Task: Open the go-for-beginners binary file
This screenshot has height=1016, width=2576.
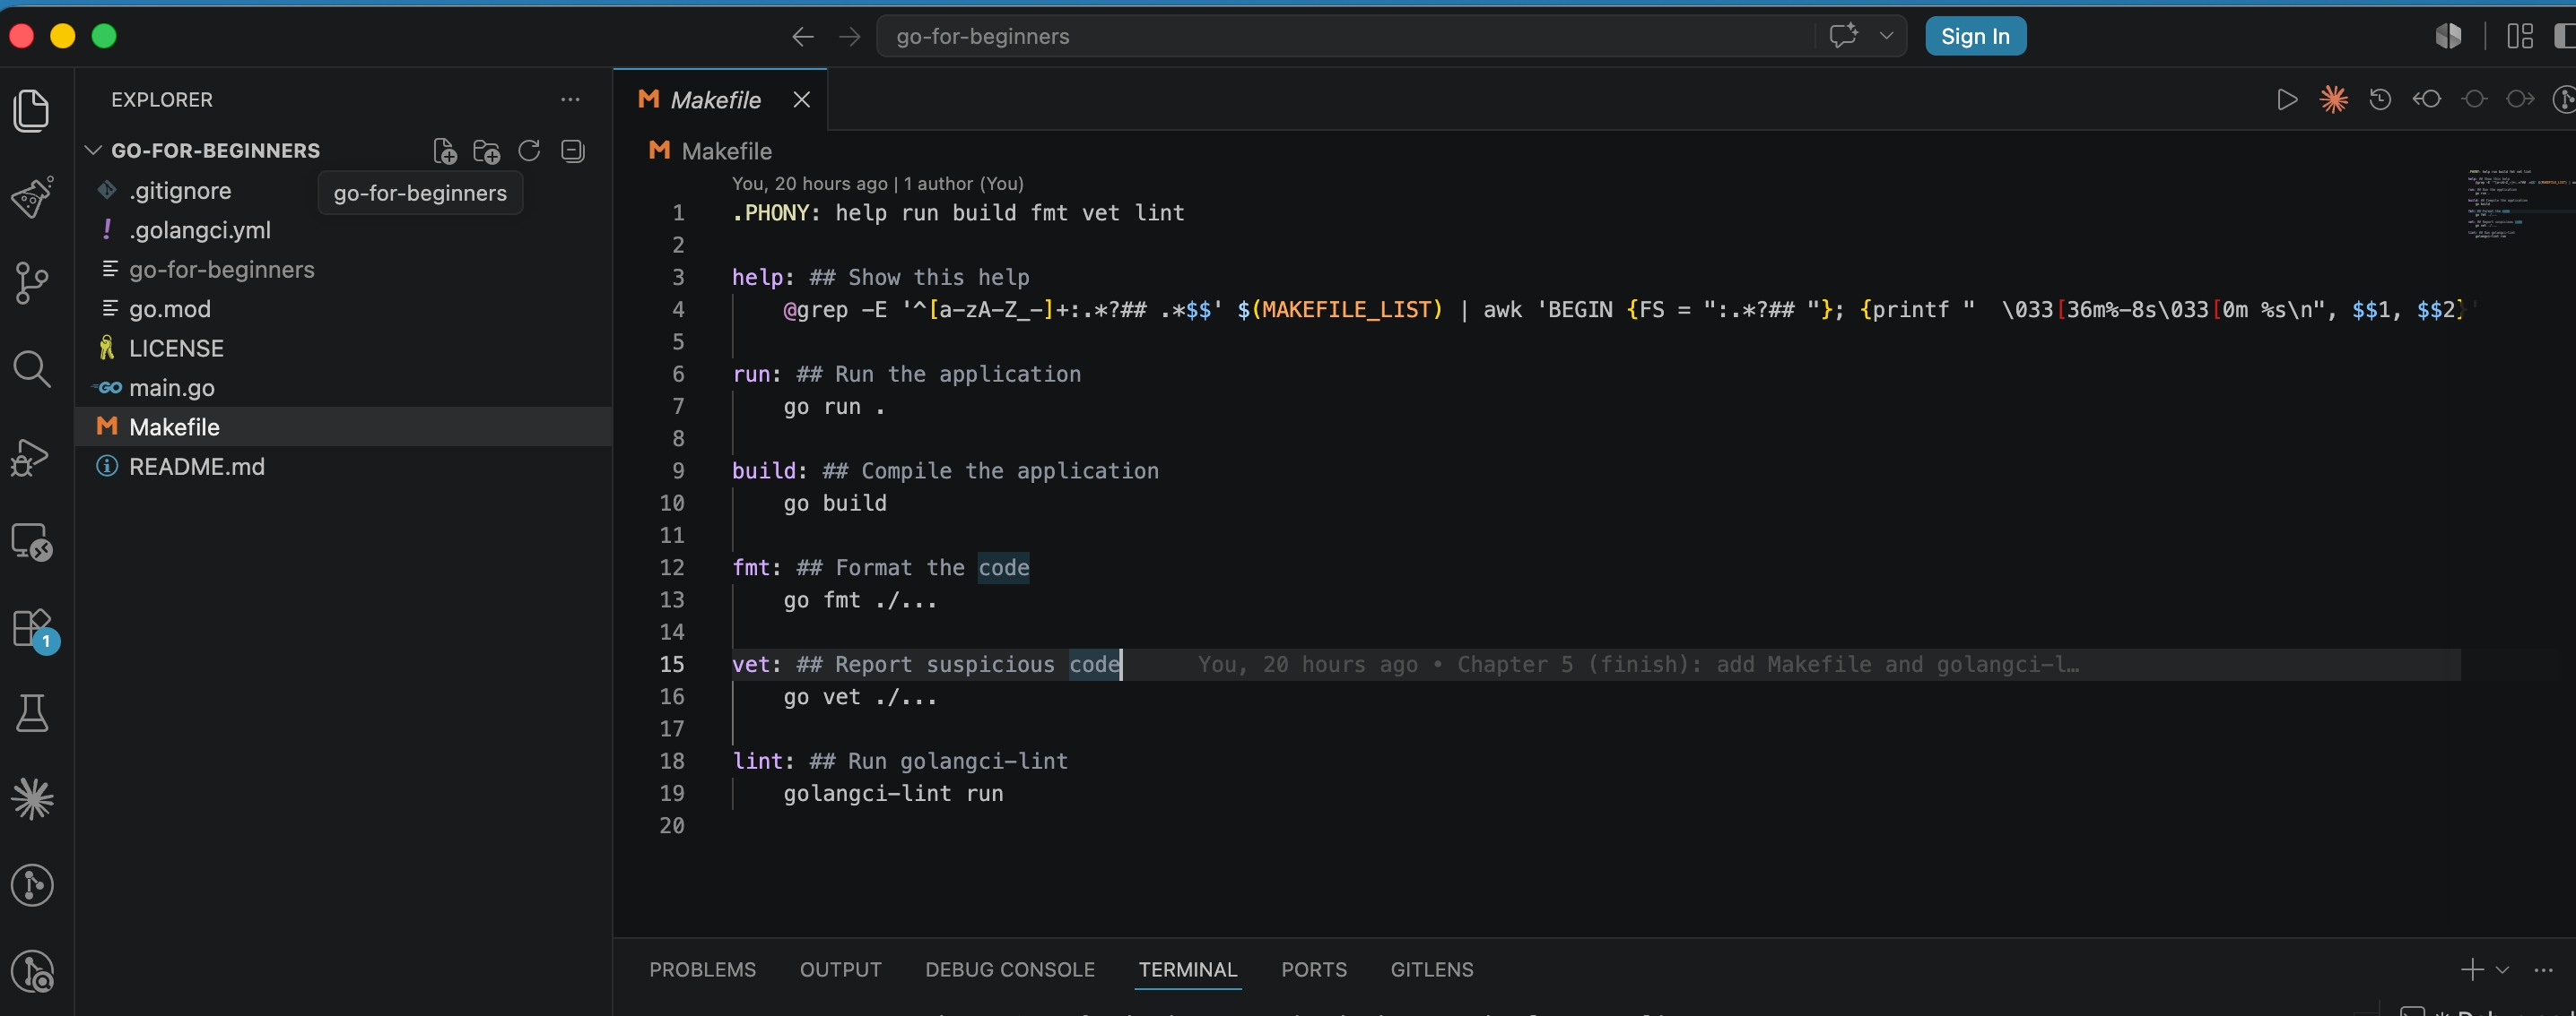Action: pyautogui.click(x=343, y=270)
